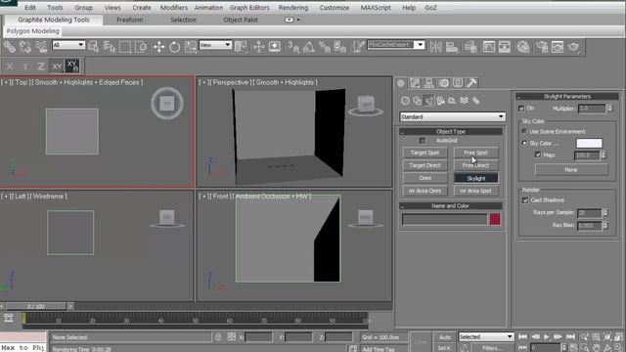Choose the Rectangular Selection Region tool

pyautogui.click(x=125, y=47)
